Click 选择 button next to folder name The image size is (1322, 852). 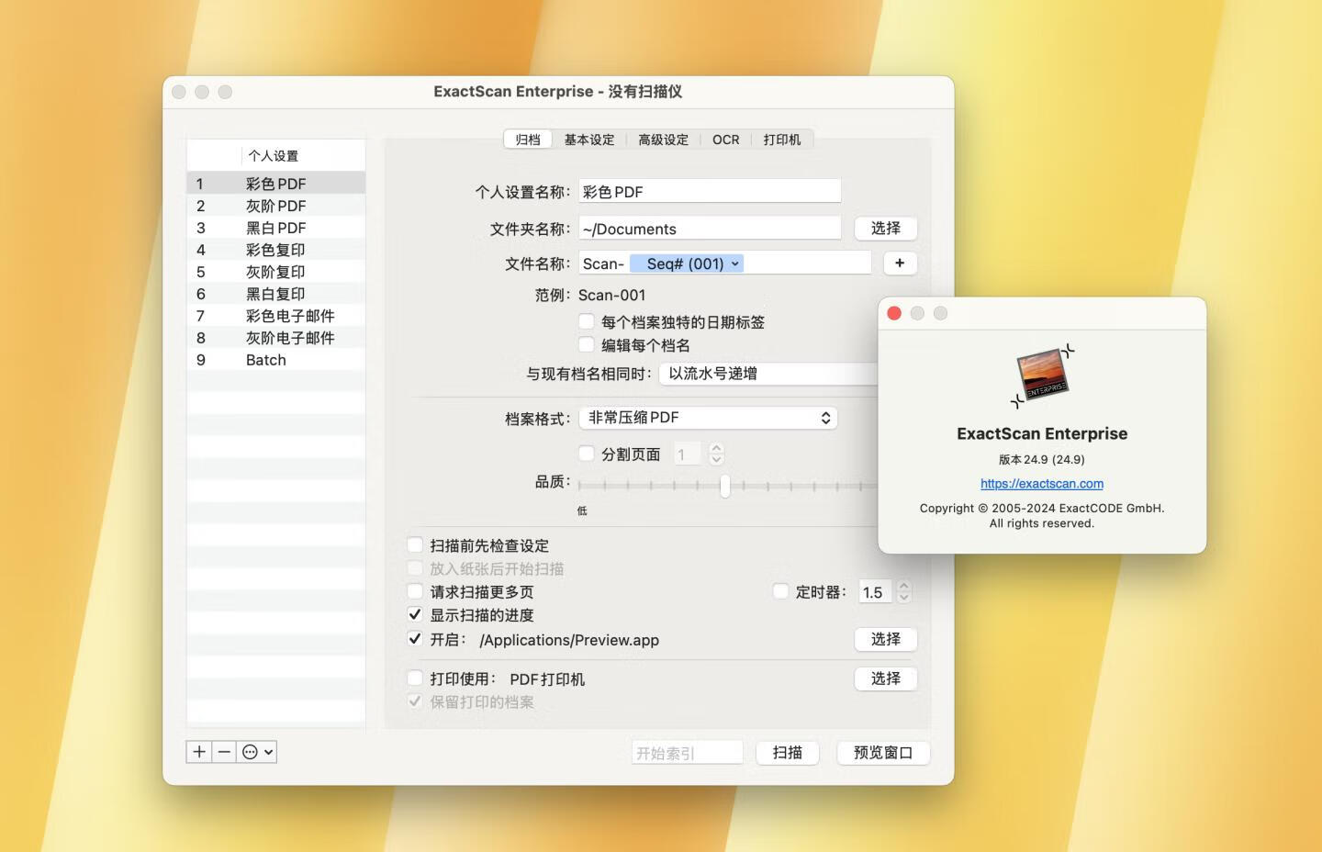click(x=886, y=228)
